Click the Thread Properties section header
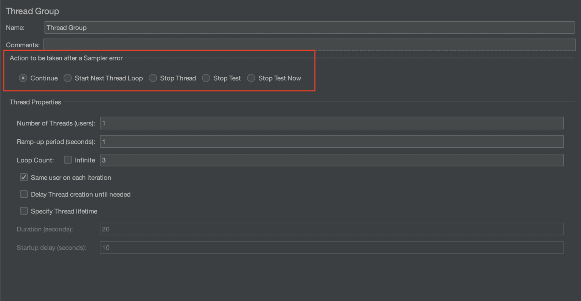 point(35,102)
